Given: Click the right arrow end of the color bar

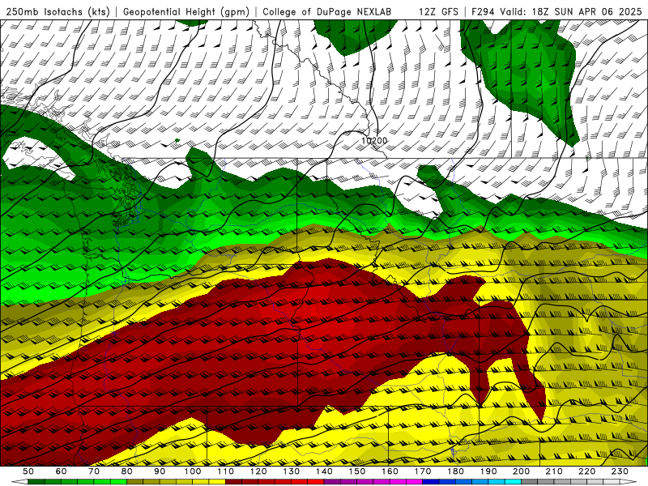Looking at the screenshot, I should tap(629, 482).
